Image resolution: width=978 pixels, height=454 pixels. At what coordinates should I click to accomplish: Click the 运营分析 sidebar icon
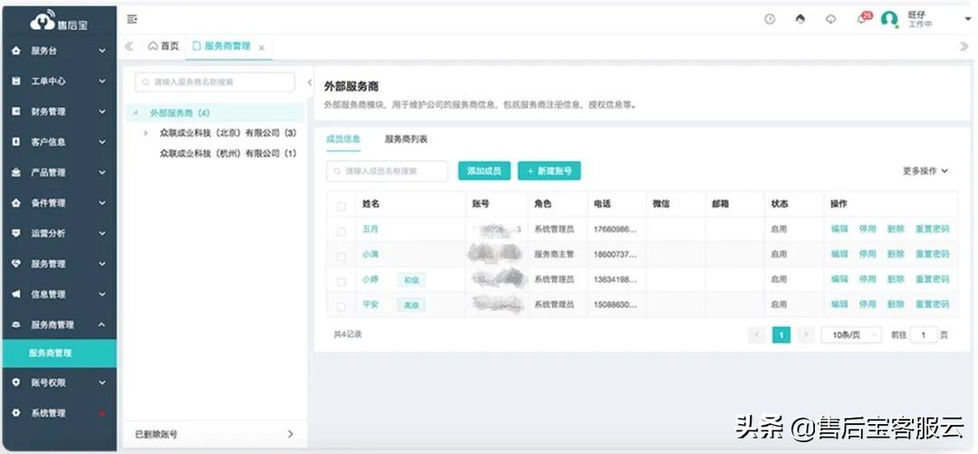point(16,233)
